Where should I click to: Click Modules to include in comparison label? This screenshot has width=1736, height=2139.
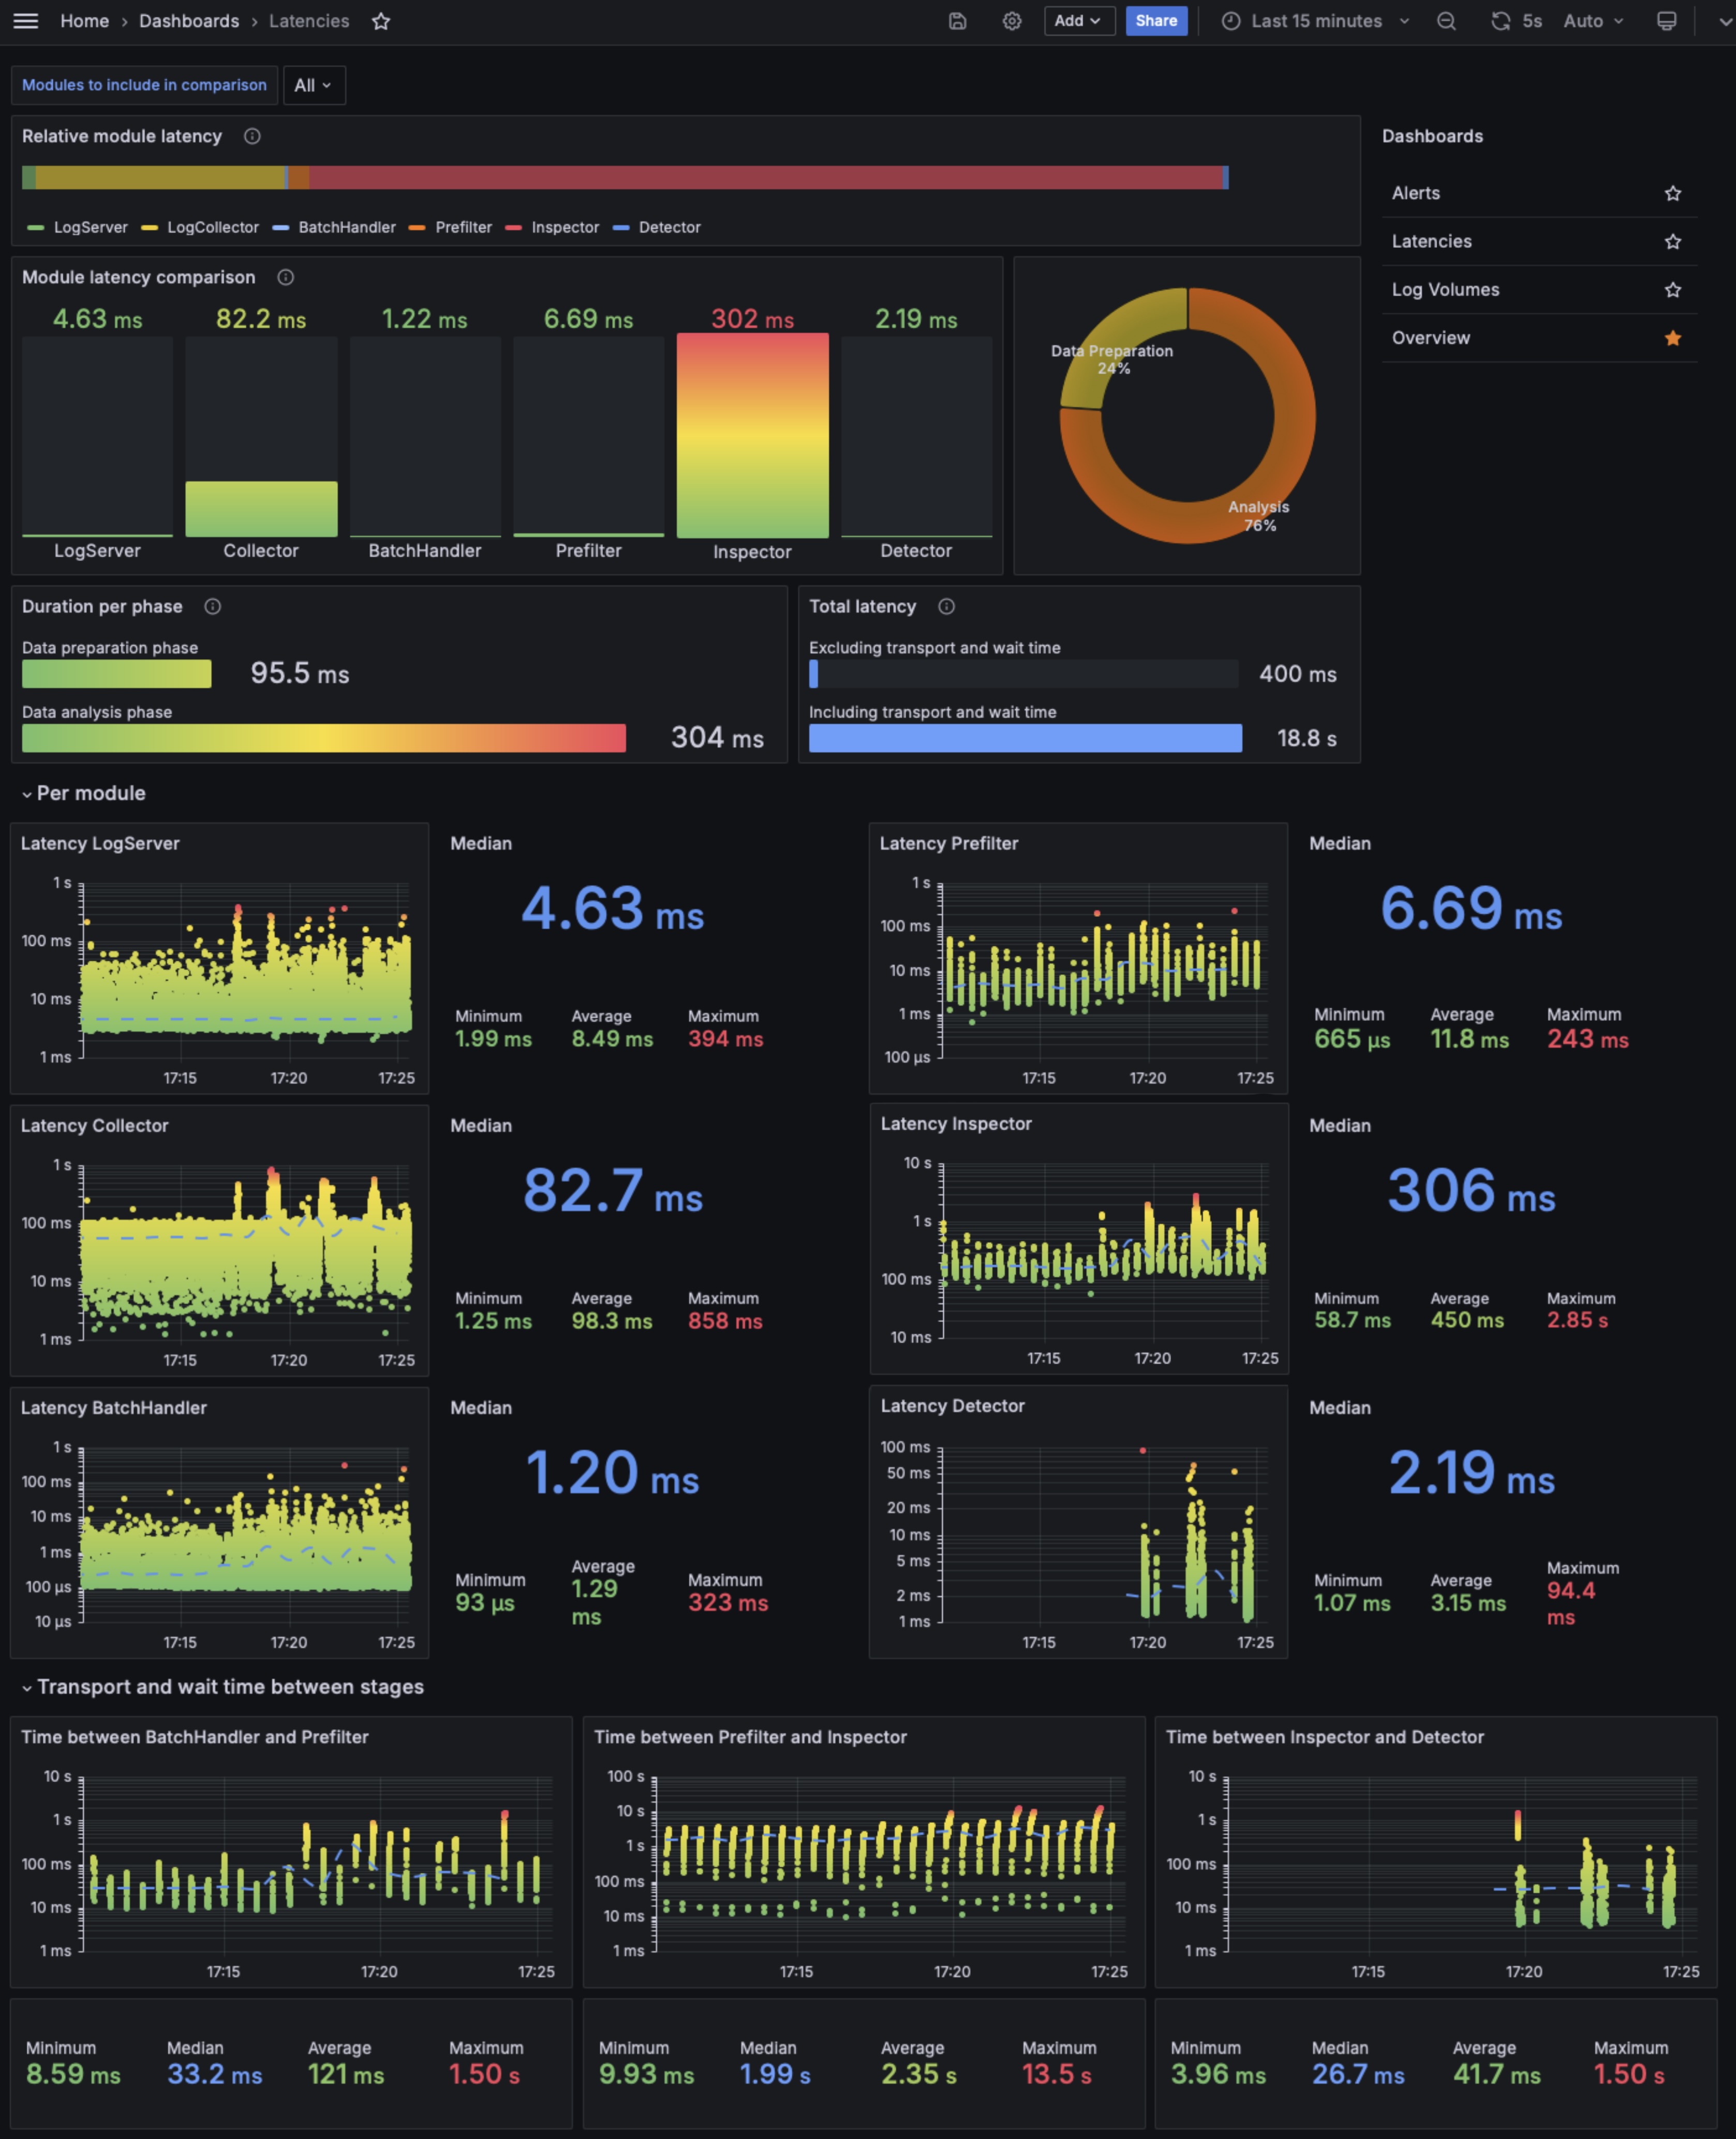[144, 85]
